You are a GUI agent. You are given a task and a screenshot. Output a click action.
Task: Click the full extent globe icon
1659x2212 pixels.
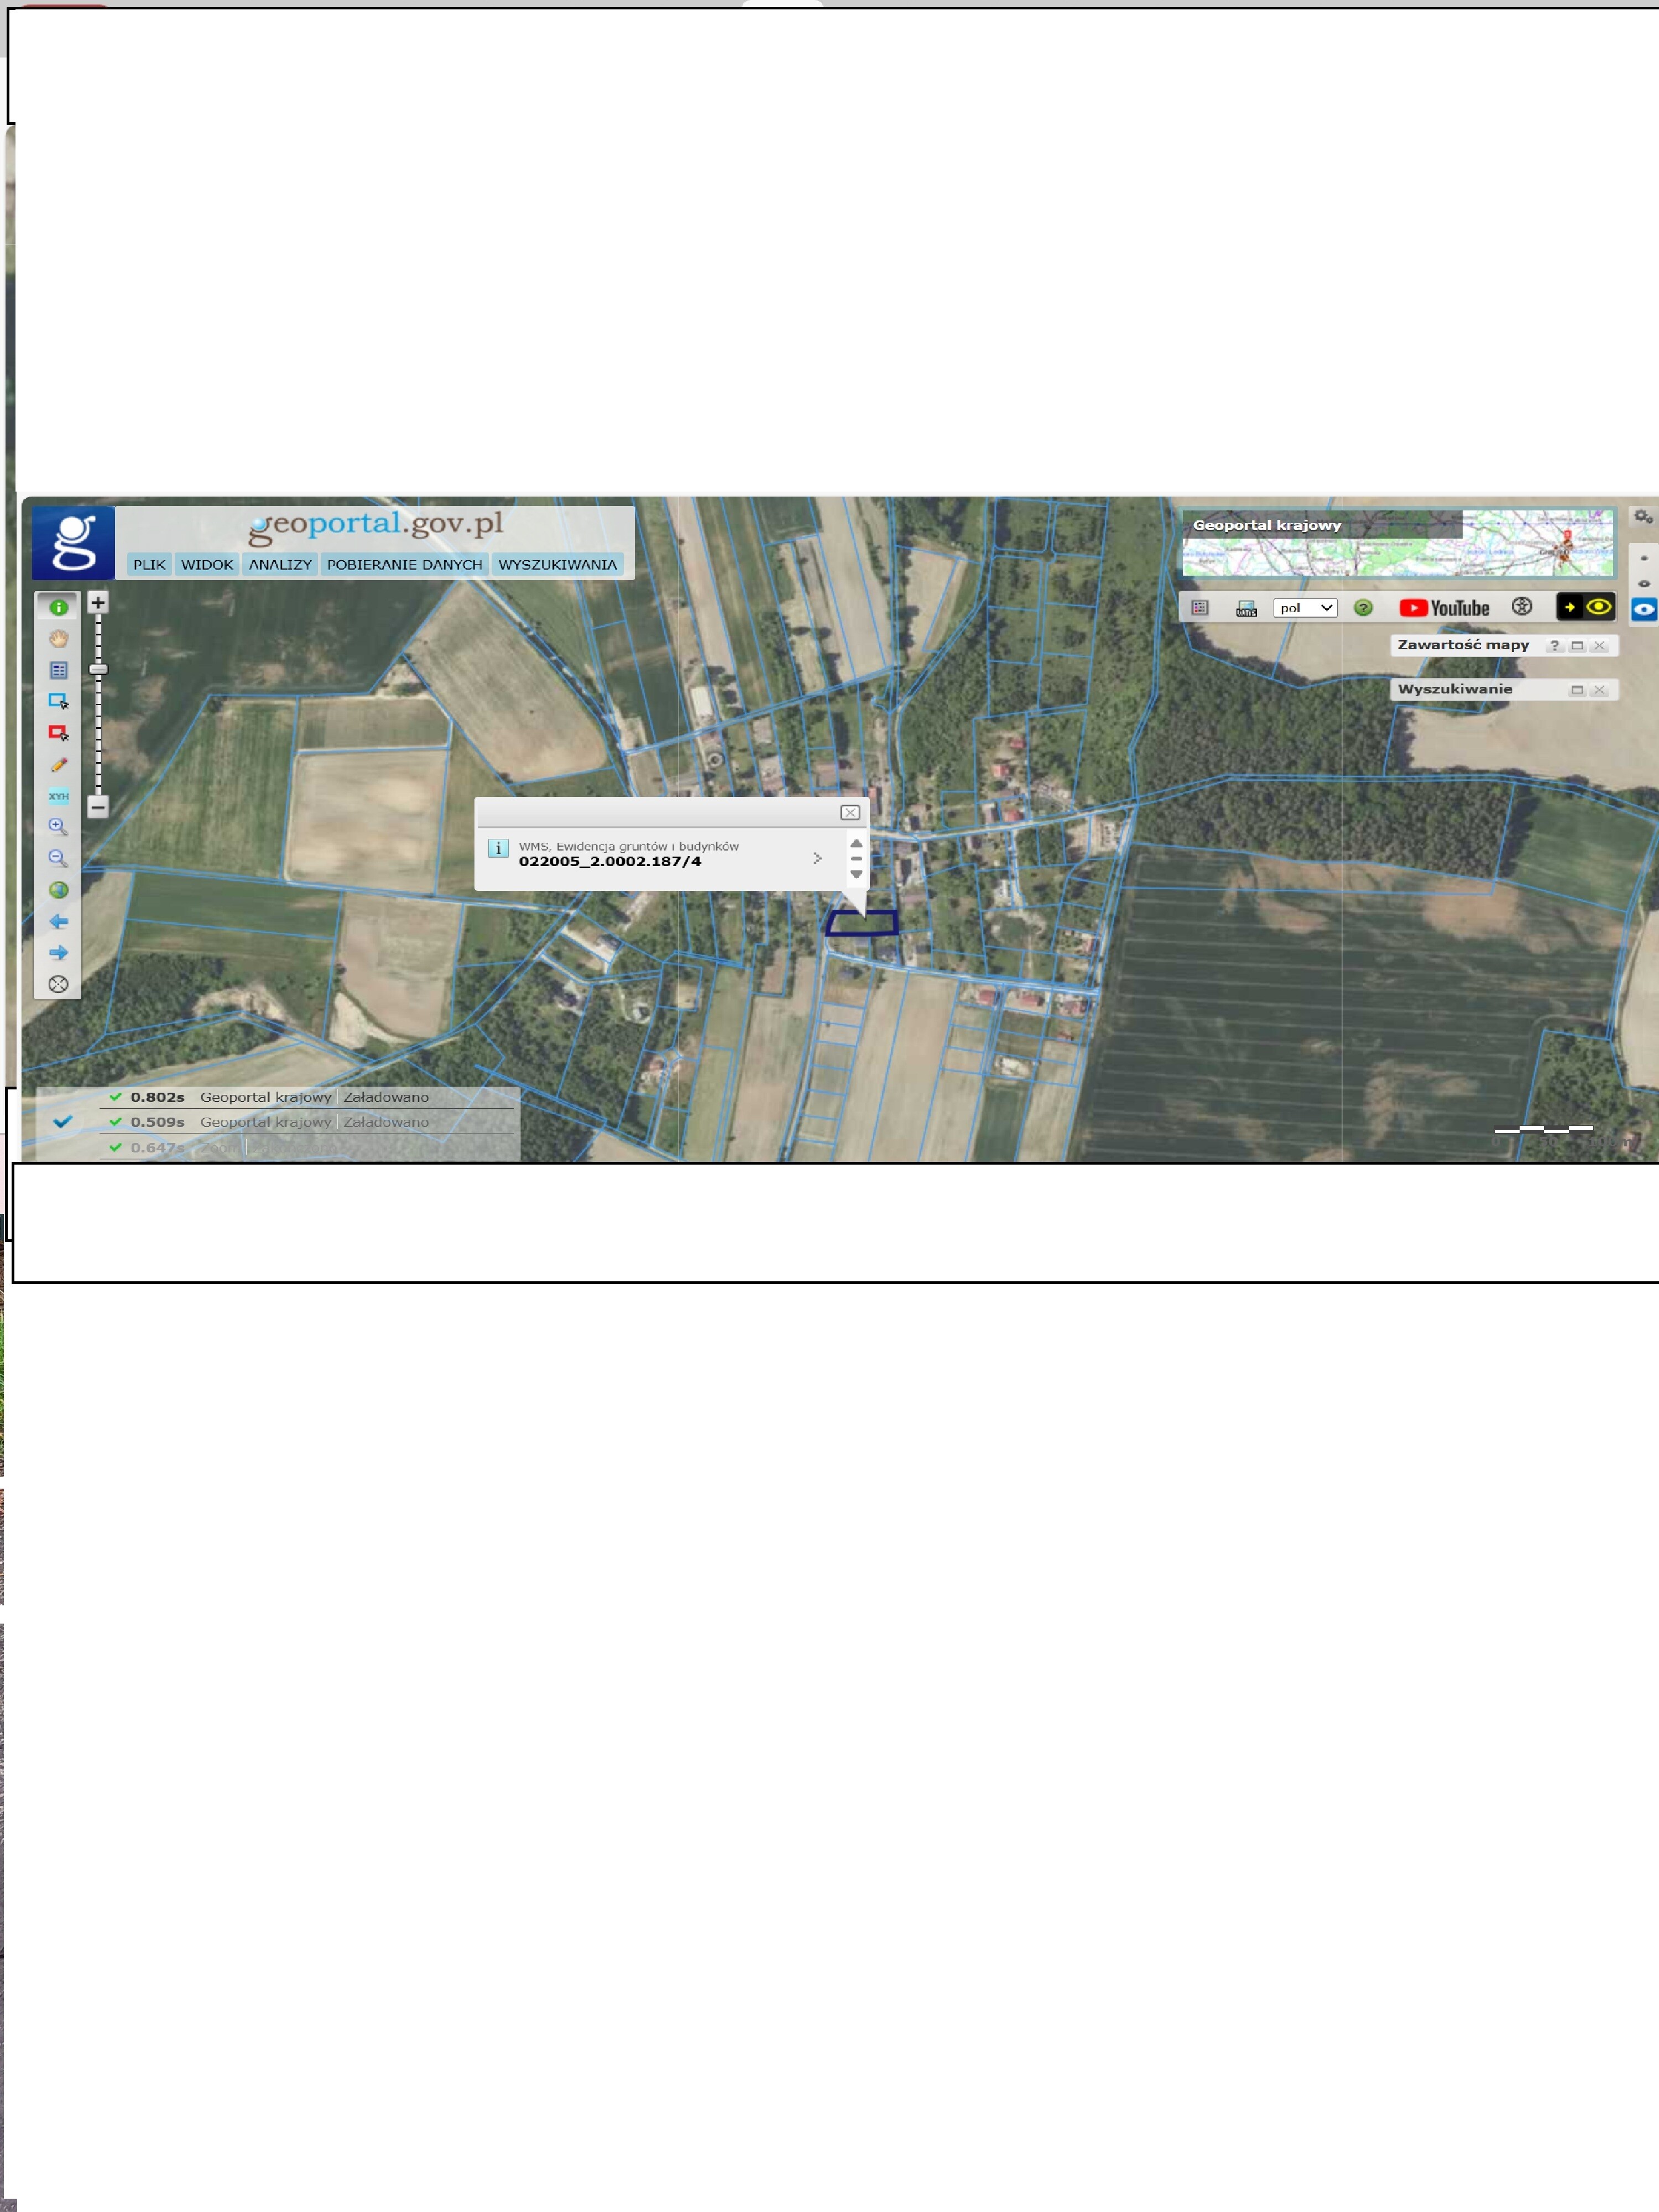point(58,890)
